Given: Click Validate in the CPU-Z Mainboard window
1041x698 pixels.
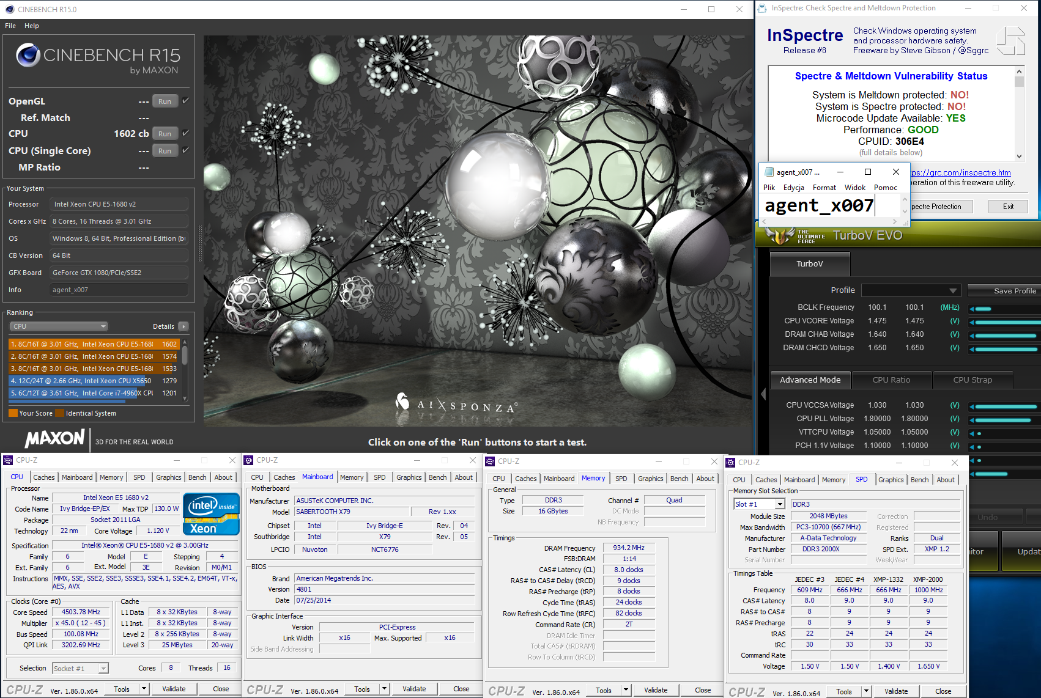Looking at the screenshot, I should pos(414,689).
